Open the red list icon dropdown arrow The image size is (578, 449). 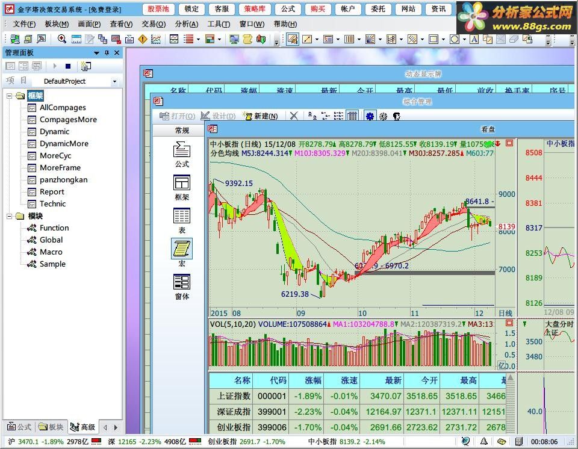pos(198,39)
